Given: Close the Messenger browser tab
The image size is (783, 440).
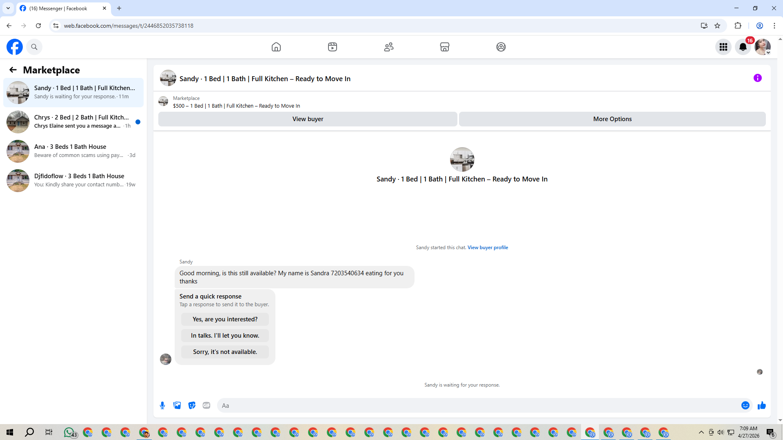Looking at the screenshot, I should (x=104, y=8).
